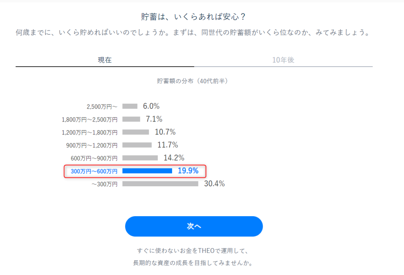Select the highlighted 300万円〜600万円 row
The width and height of the screenshot is (404, 275).
135,171
